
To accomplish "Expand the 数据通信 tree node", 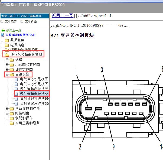I will 2,40.
